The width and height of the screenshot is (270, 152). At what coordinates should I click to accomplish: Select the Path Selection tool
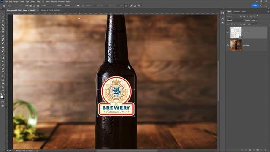point(3,76)
